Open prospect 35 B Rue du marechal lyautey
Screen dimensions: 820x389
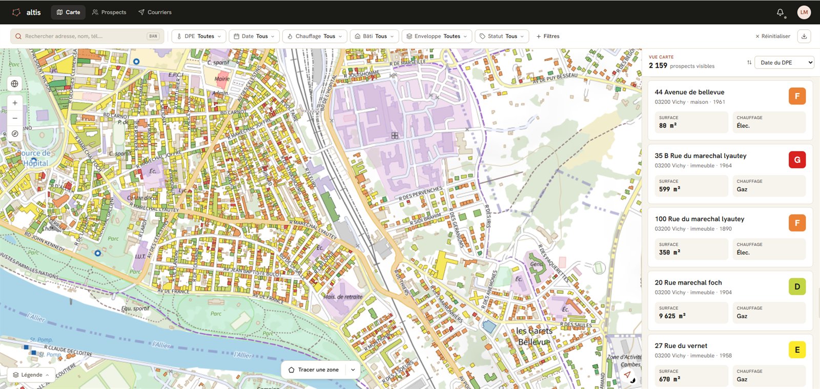pyautogui.click(x=730, y=174)
